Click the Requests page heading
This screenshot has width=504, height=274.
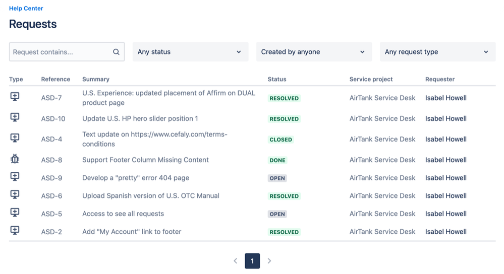[x=33, y=24]
